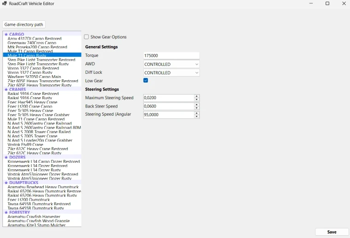Image resolution: width=350 pixels, height=238 pixels.
Task: Click the Back Steer Speed value field
Action: 169,107
